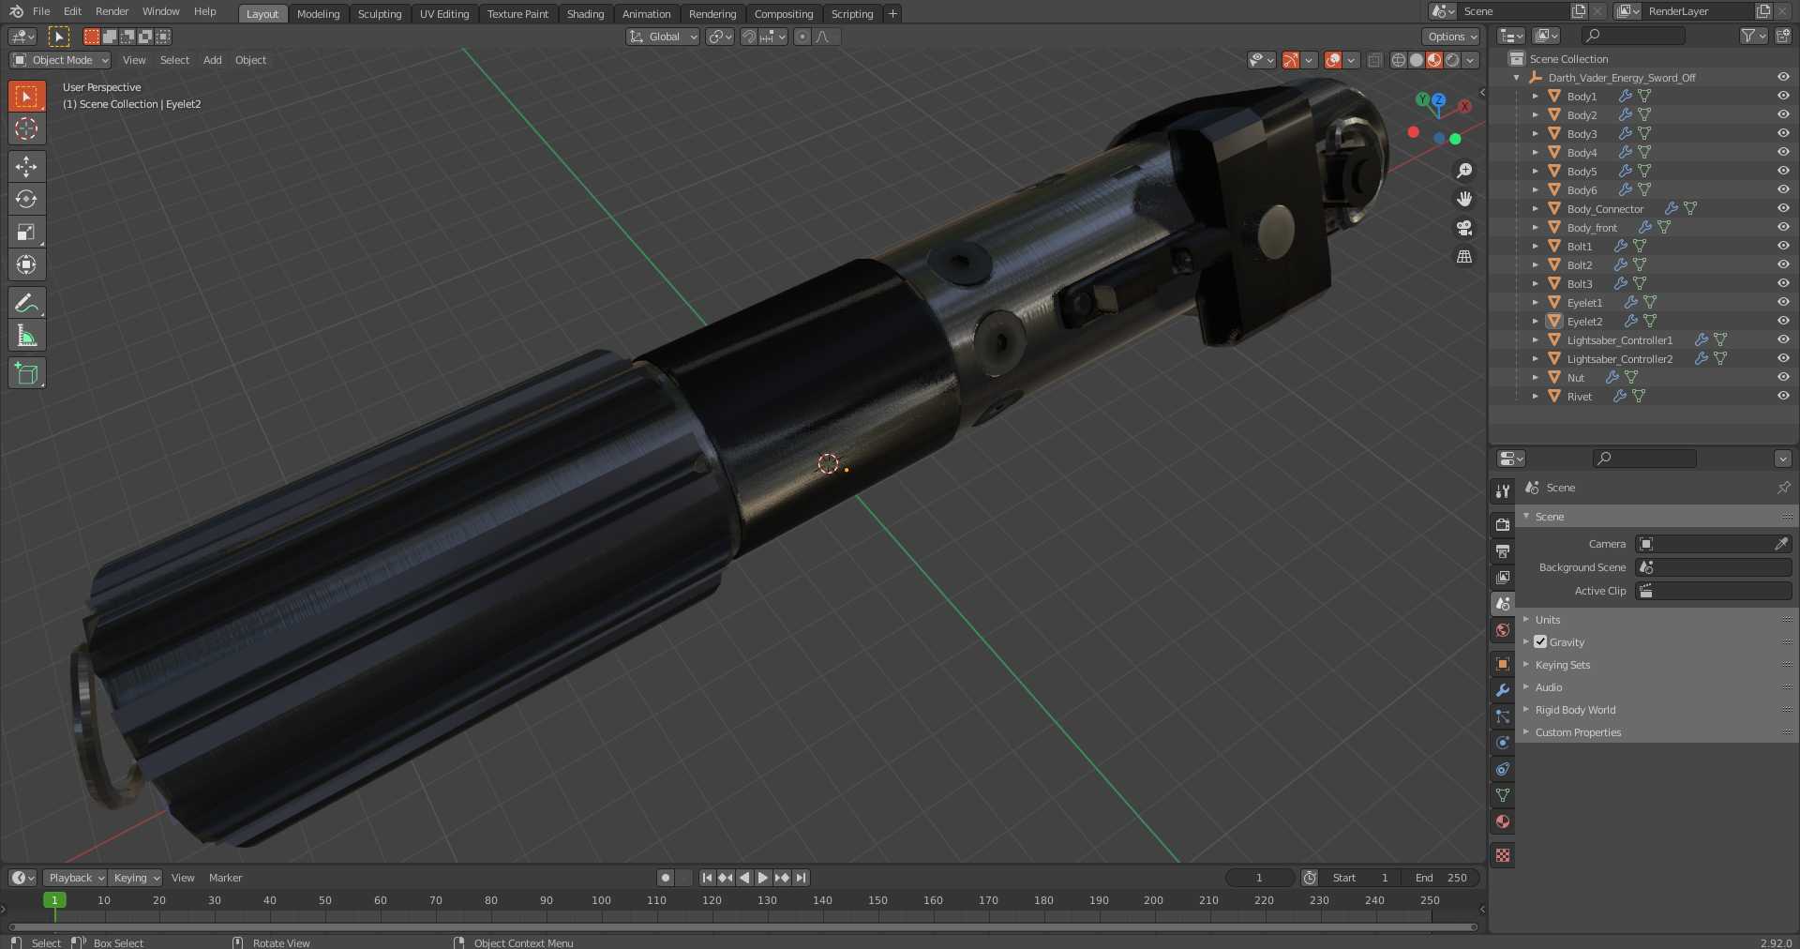1800x949 pixels.
Task: Open the Global orientation dropdown
Action: click(x=663, y=37)
